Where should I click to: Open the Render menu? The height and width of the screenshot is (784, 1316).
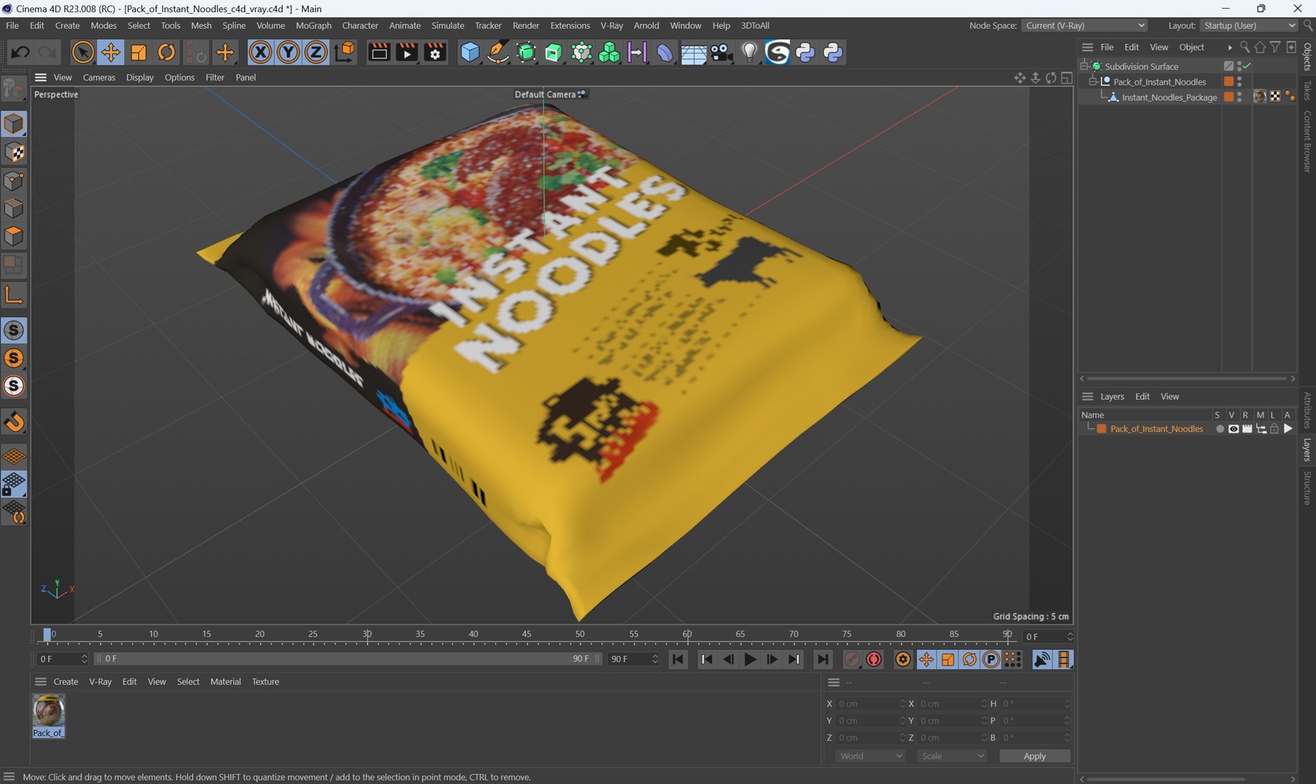pos(525,25)
